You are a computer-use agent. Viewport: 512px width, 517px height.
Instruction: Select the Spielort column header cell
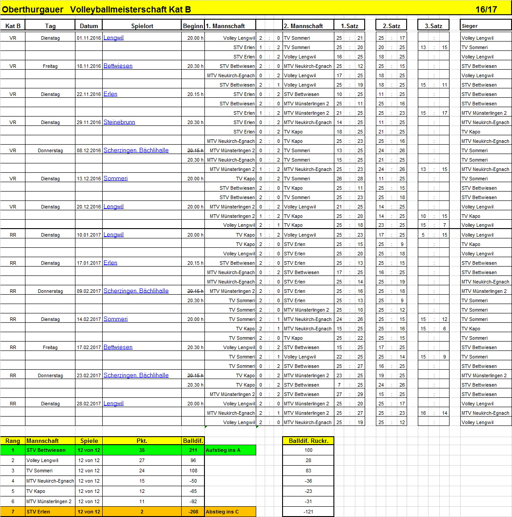(142, 26)
